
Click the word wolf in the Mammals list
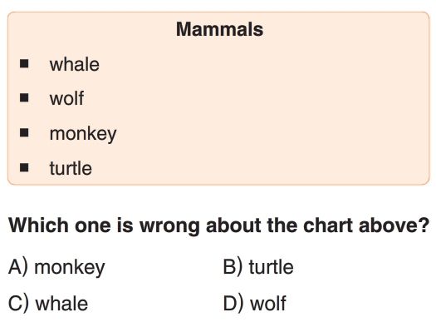(x=66, y=98)
